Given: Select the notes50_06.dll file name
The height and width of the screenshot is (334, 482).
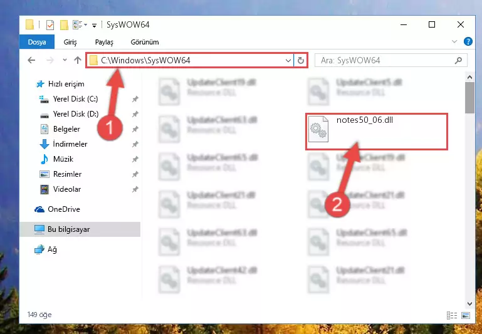Looking at the screenshot, I should (365, 120).
